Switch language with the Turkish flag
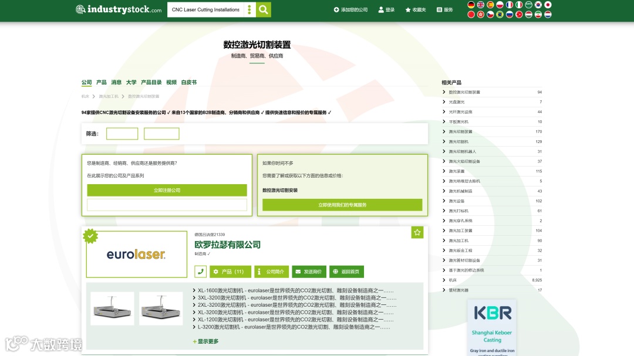The width and height of the screenshot is (634, 356). (x=519, y=15)
